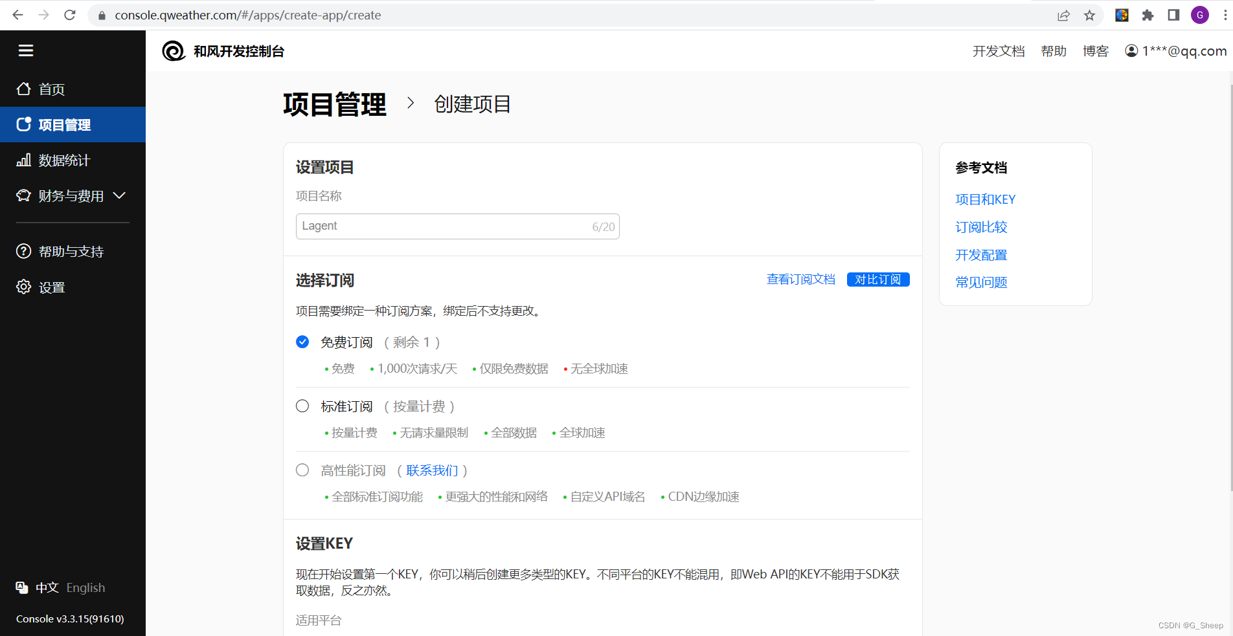Click the QWeather logo icon
This screenshot has width=1233, height=636.
click(x=174, y=51)
